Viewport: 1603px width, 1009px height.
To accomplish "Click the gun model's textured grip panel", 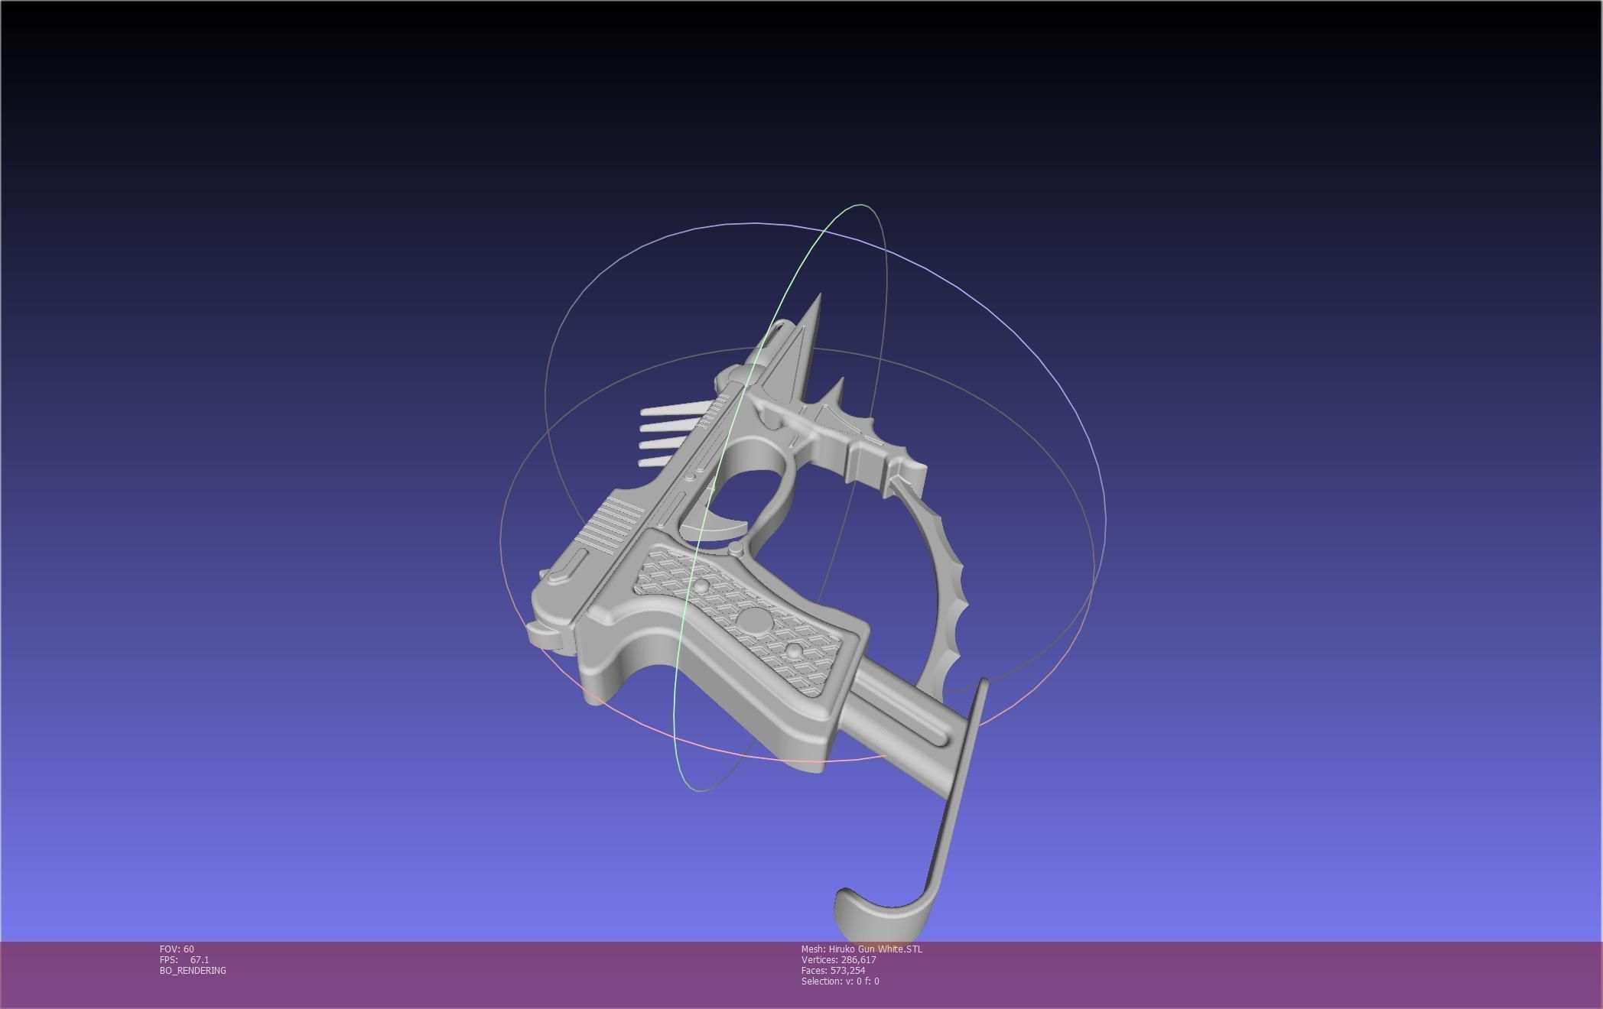I will (x=740, y=619).
